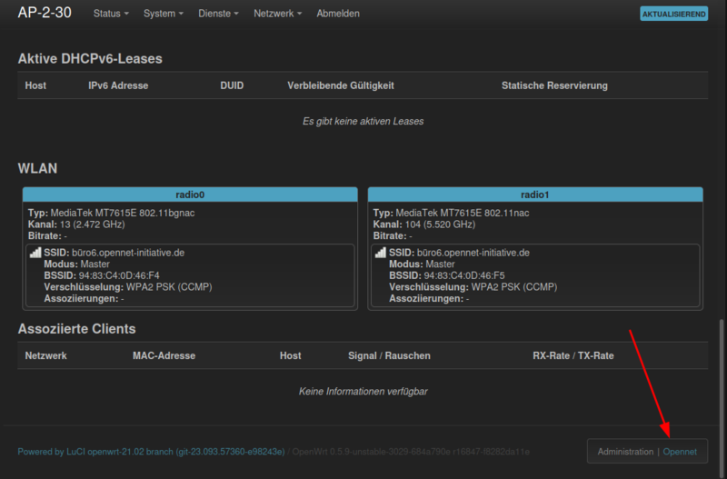
Task: Click radio0 Verschlüsselung WPA2 PSK (CCMP)
Action: pyautogui.click(x=128, y=287)
